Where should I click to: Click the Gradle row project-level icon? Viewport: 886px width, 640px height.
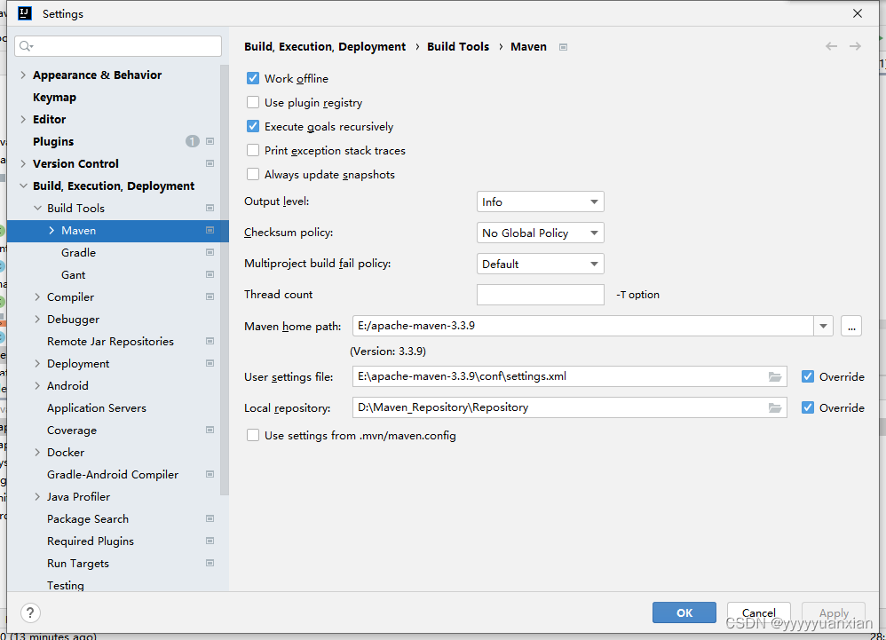210,252
